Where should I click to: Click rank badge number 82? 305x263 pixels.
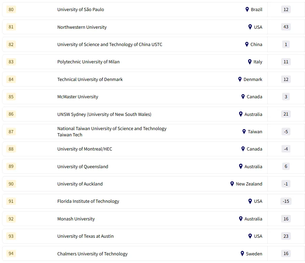tap(11, 44)
